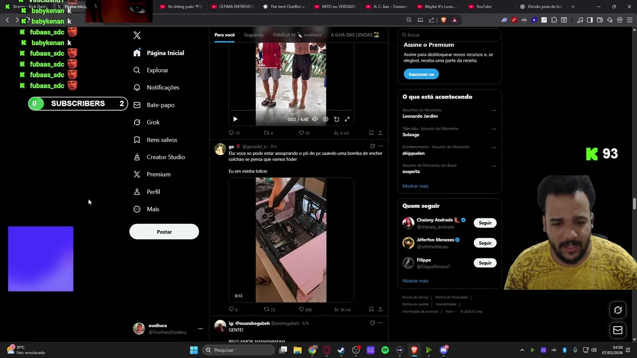This screenshot has height=358, width=637.
Task: Follow Chaiany Andrade
Action: (485, 223)
